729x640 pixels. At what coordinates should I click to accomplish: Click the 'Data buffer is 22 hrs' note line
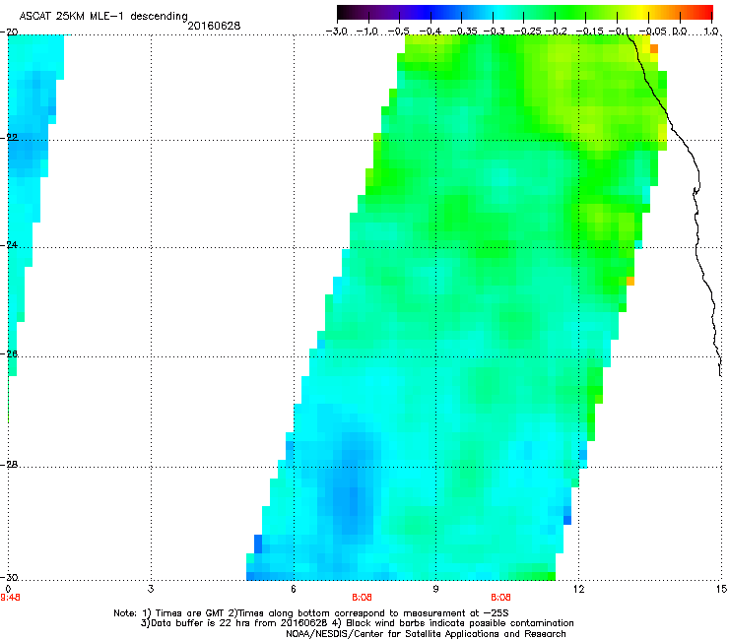point(357,623)
